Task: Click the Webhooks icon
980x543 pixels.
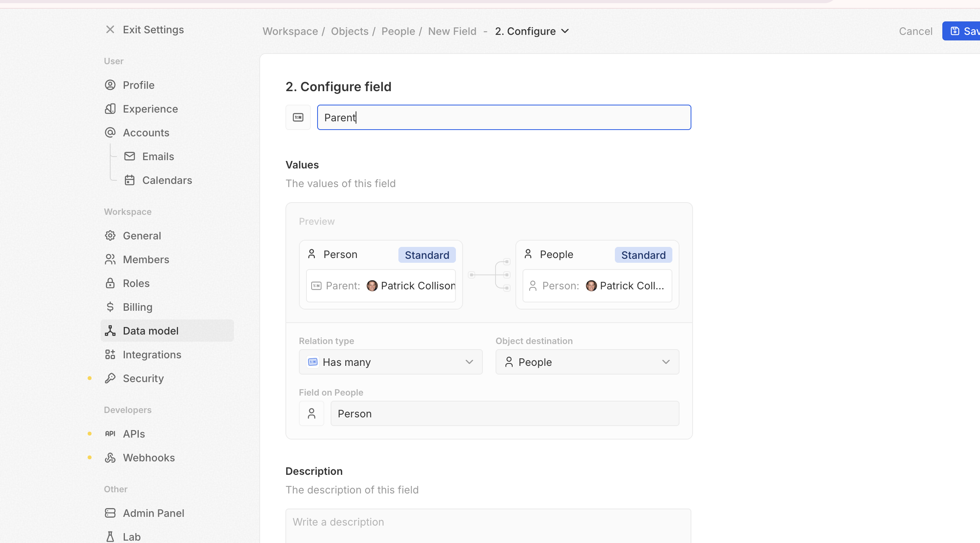Action: [x=110, y=458]
